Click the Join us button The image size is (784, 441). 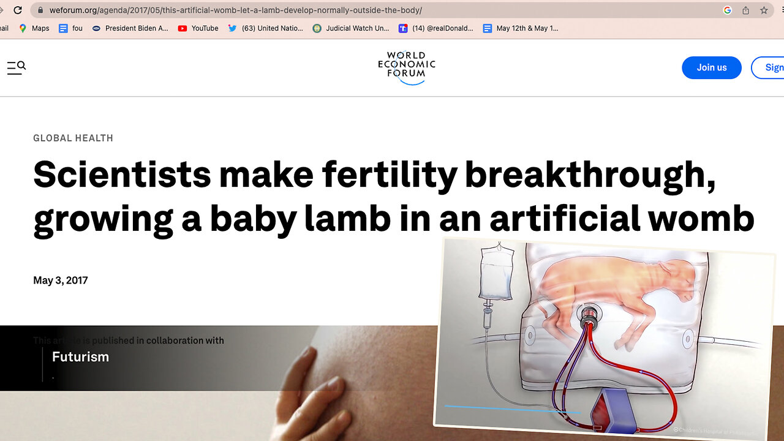click(x=712, y=67)
